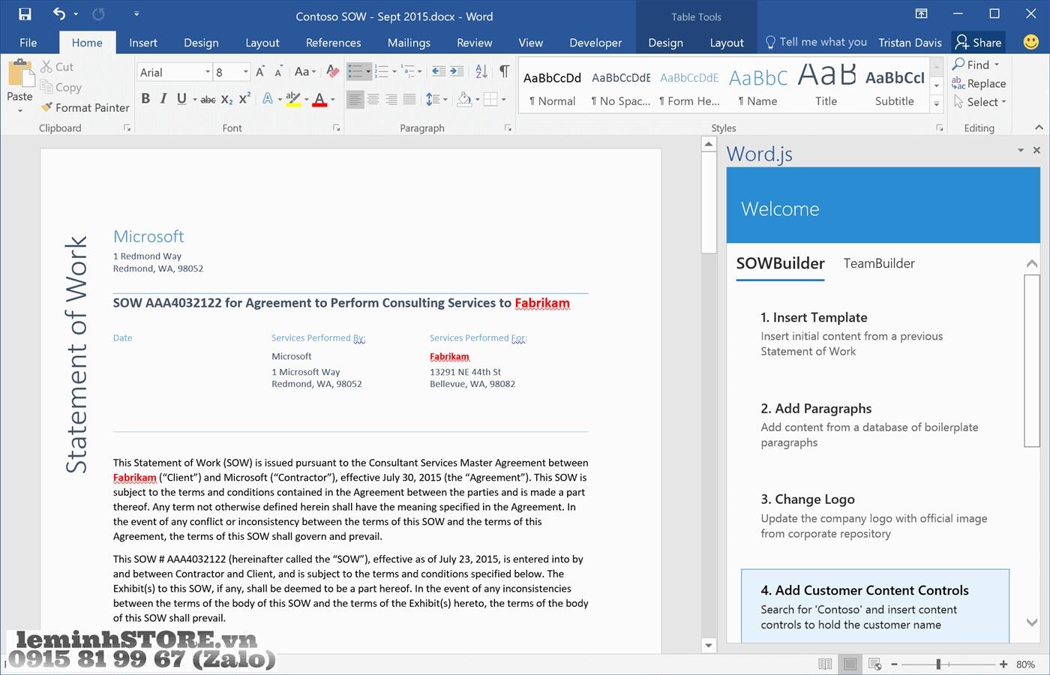
Task: Click the yellow text highlight color button
Action: [292, 99]
